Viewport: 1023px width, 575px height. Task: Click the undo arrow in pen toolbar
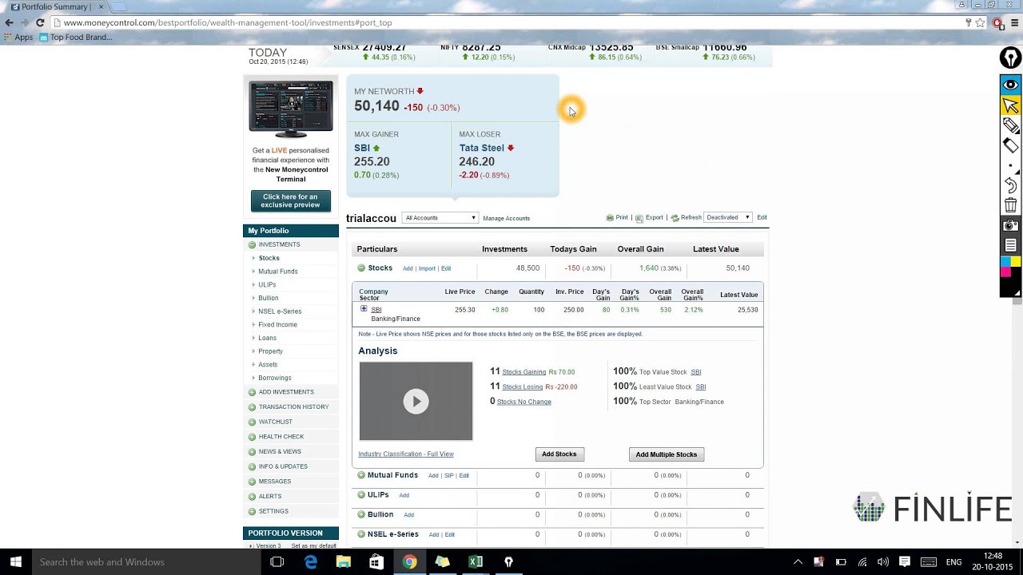tap(1011, 186)
